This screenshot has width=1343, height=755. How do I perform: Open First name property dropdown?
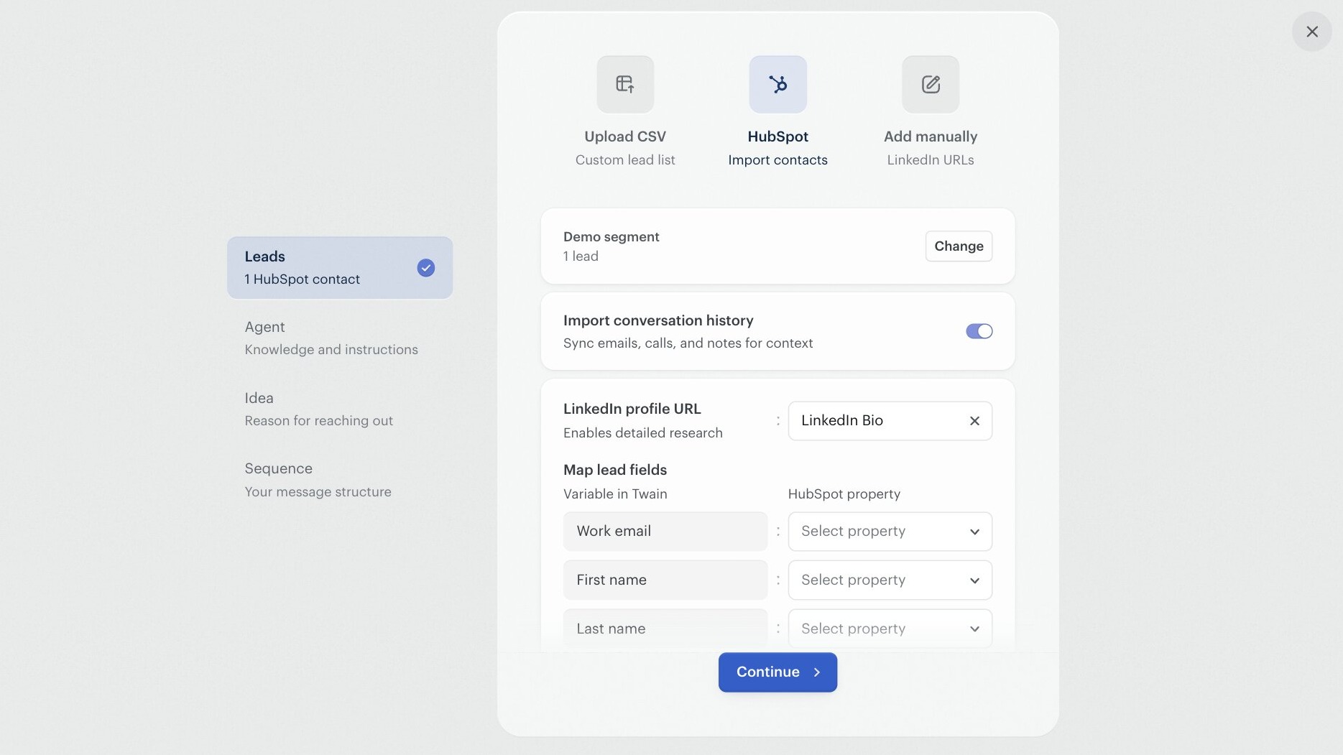point(890,580)
